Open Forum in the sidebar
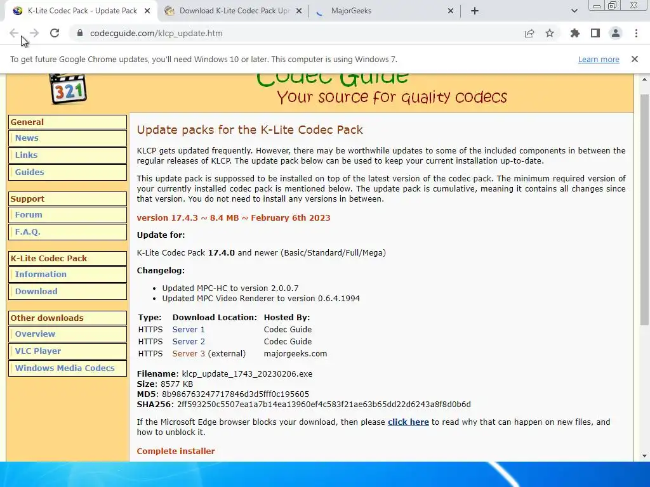Screen dimensions: 650x487 click(x=67, y=214)
